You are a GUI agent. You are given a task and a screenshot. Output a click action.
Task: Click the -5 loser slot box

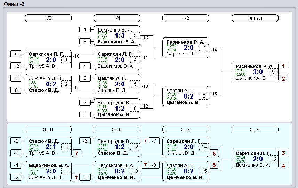(x=16, y=141)
